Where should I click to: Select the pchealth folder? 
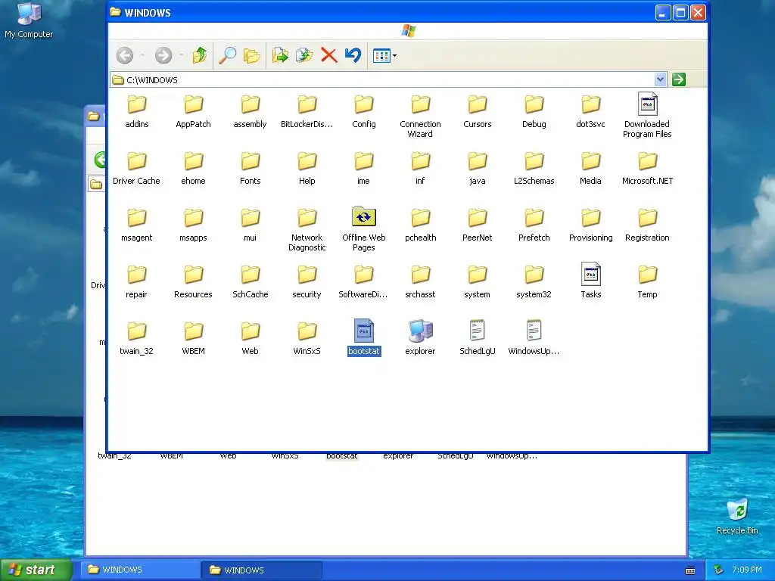(x=421, y=225)
